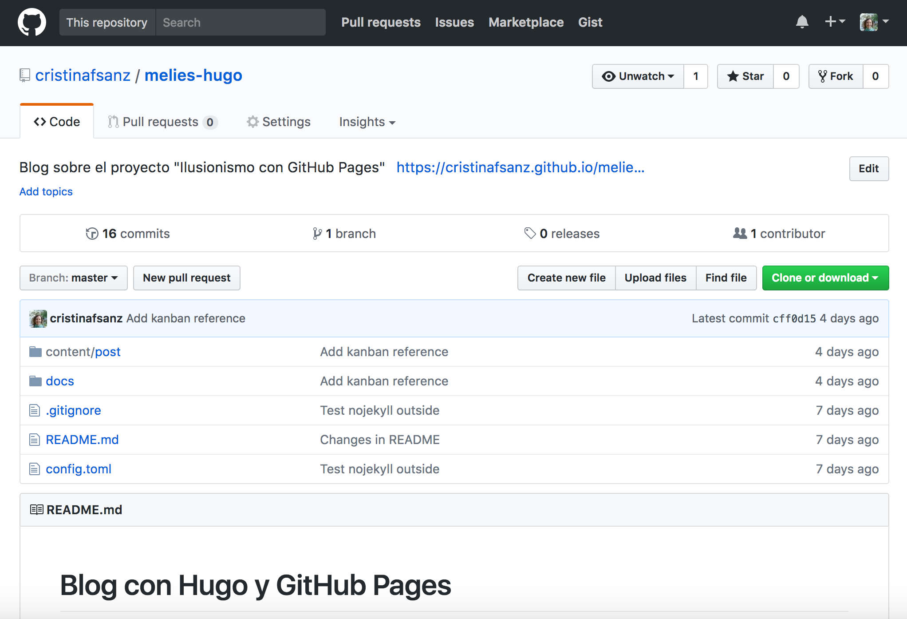Image resolution: width=907 pixels, height=619 pixels.
Task: View the 1 contributor link
Action: click(779, 234)
